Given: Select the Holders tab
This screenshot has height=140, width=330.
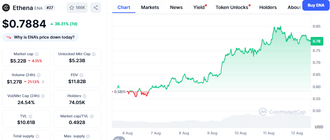Looking at the screenshot, I should point(268,7).
